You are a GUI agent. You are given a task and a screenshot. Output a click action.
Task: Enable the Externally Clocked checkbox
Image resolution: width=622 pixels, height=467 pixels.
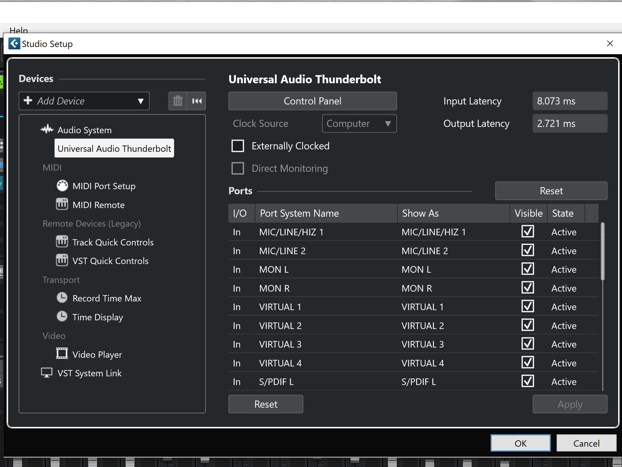coord(238,146)
